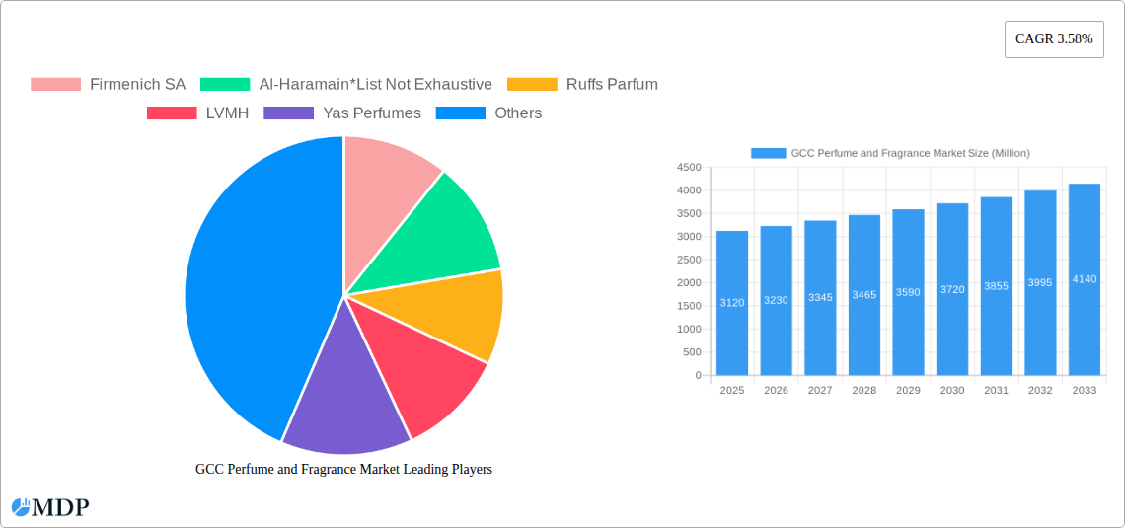Click the 2025 bar labeled 3120
The width and height of the screenshot is (1125, 528).
732,303
